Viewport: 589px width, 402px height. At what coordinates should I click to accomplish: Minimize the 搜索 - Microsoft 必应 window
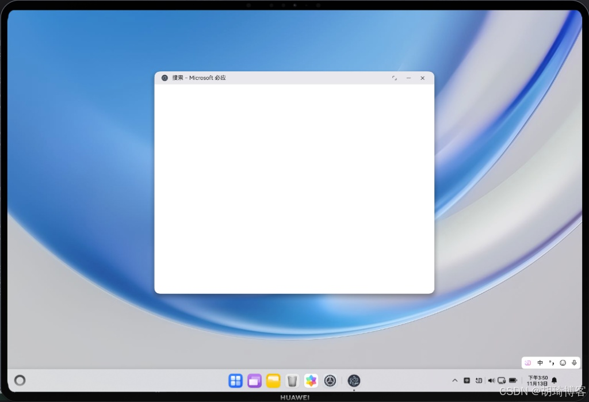point(408,78)
